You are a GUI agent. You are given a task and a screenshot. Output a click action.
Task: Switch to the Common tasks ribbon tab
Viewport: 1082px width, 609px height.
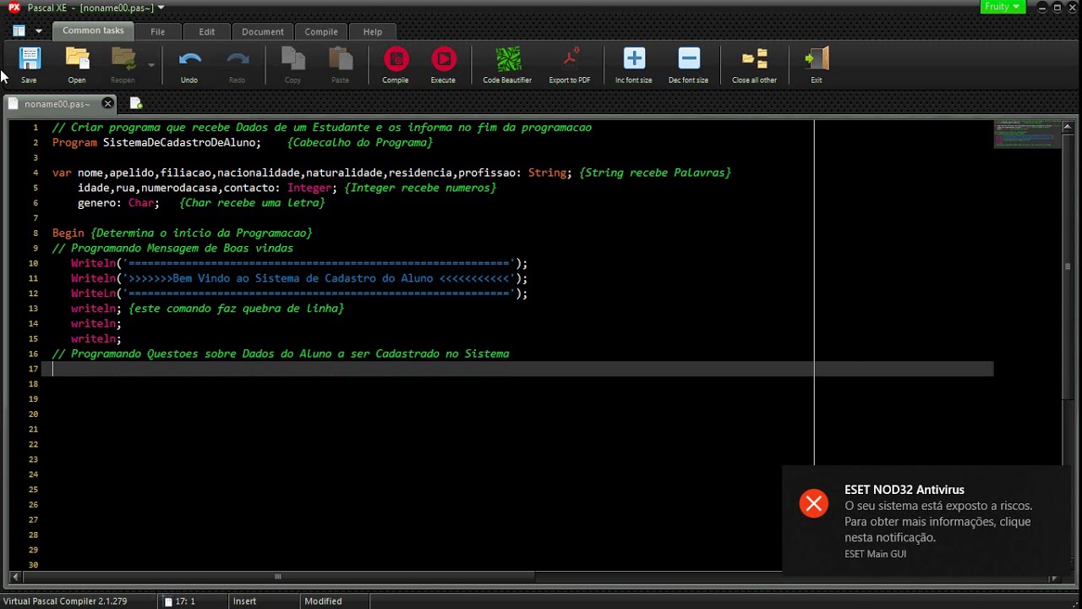click(93, 30)
